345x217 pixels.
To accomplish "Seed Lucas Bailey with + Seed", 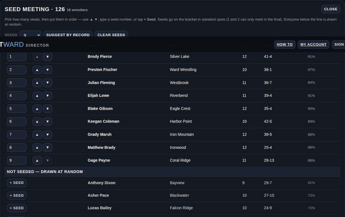I will tap(17, 208).
